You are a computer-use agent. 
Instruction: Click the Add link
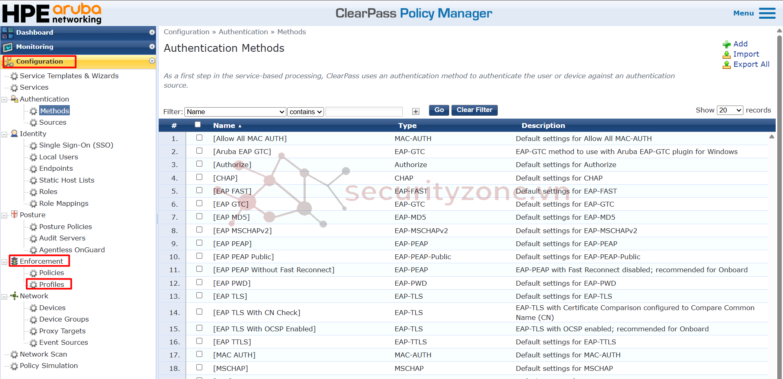click(x=741, y=44)
